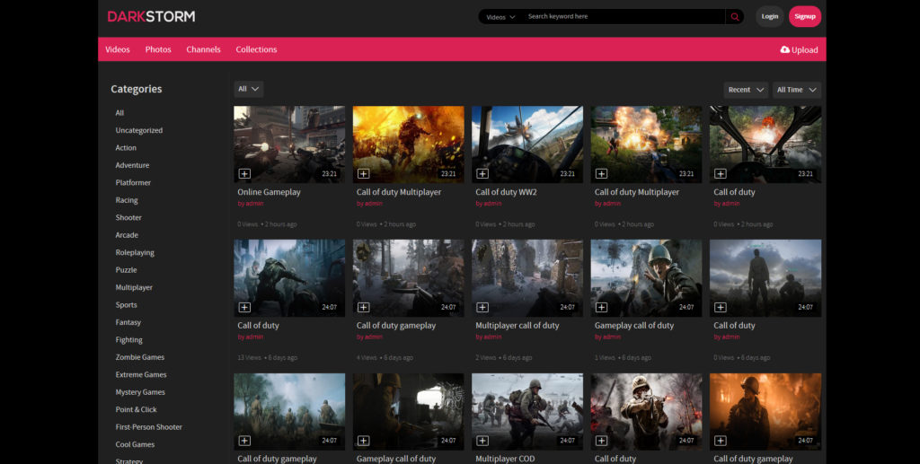
Task: Click the Upload link
Action: click(x=799, y=49)
